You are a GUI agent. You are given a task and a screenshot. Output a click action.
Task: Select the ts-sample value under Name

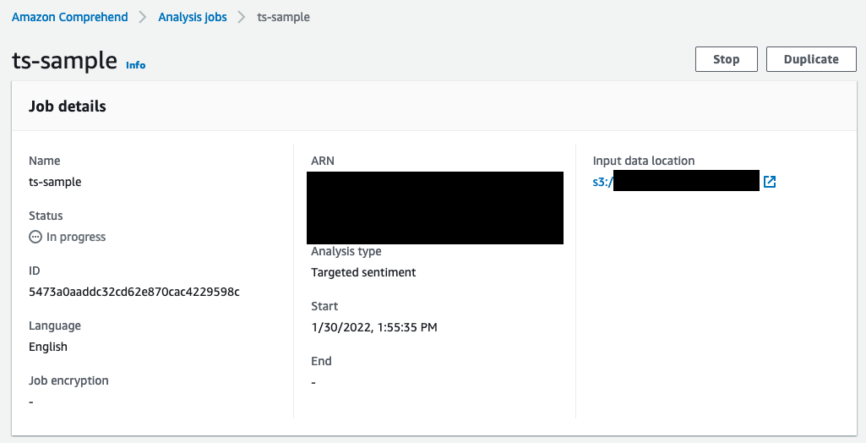55,182
